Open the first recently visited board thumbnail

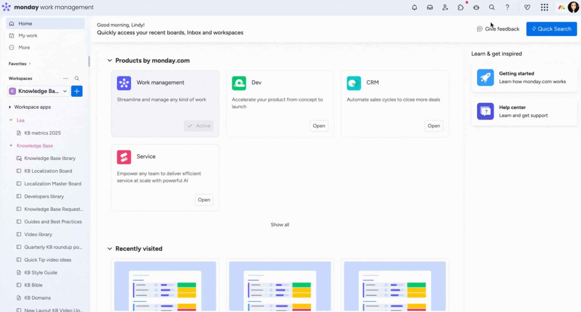(x=165, y=286)
